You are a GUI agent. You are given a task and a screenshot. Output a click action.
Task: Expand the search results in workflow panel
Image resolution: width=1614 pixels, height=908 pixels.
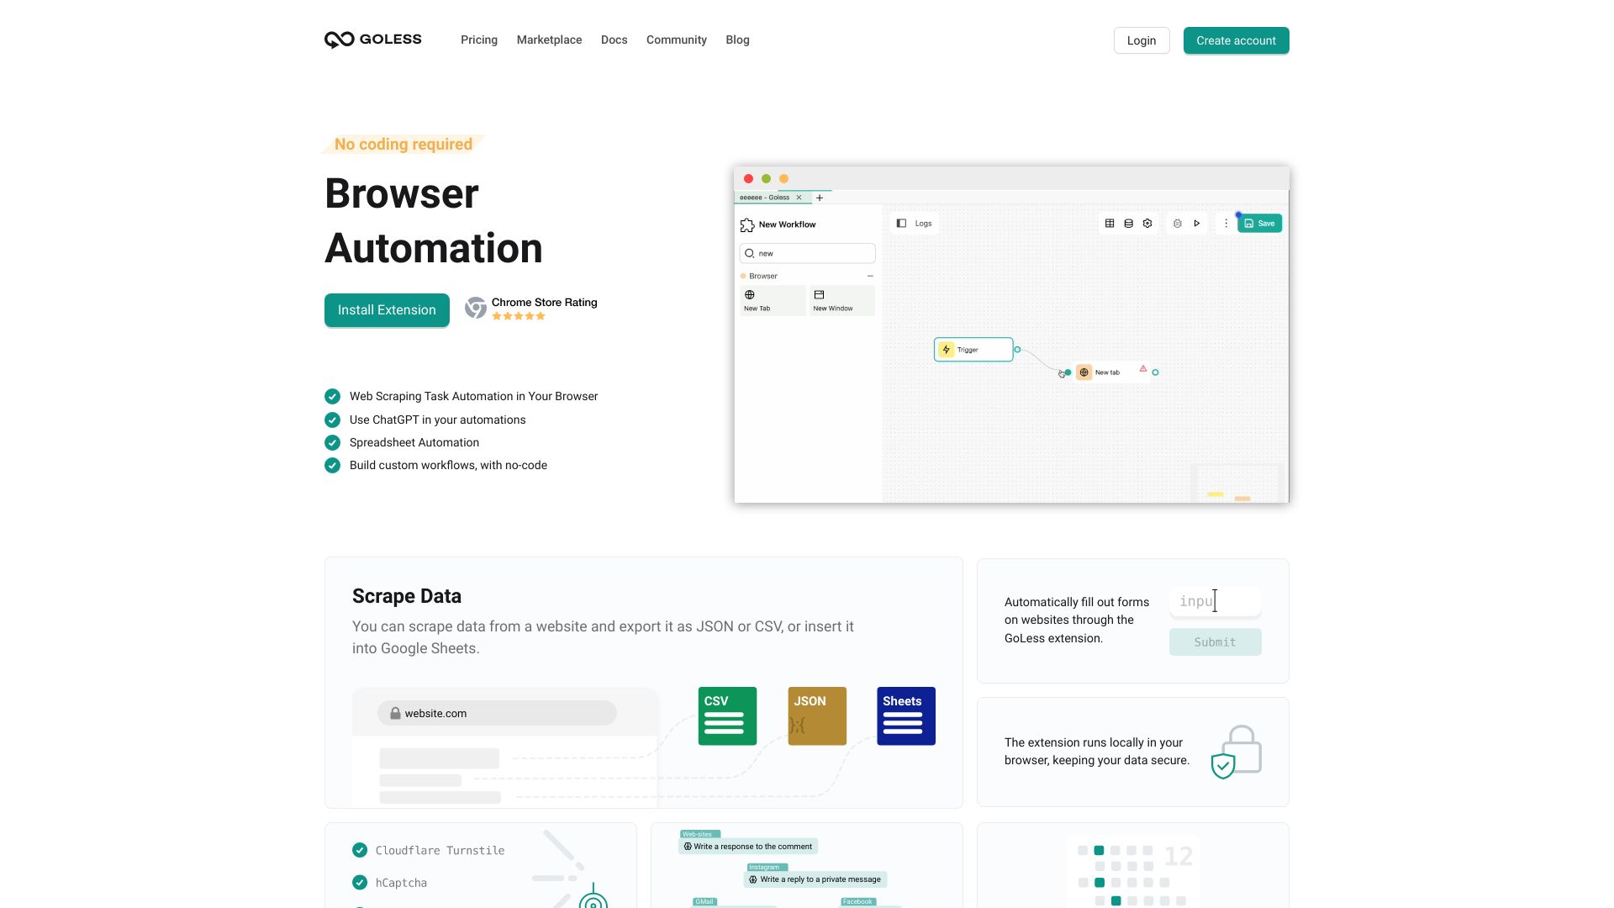870,275
